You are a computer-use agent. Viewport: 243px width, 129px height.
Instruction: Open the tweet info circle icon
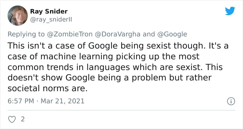(x=231, y=101)
